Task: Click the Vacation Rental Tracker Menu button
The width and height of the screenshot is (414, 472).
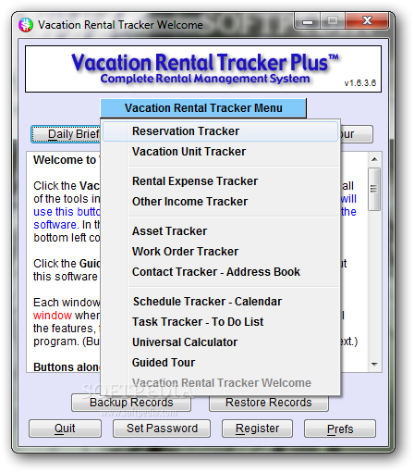Action: 203,108
